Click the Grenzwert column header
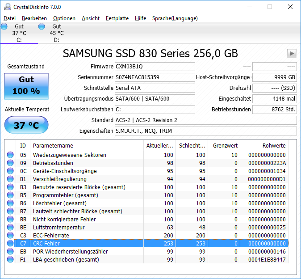The image size is (301, 279). click(224, 145)
